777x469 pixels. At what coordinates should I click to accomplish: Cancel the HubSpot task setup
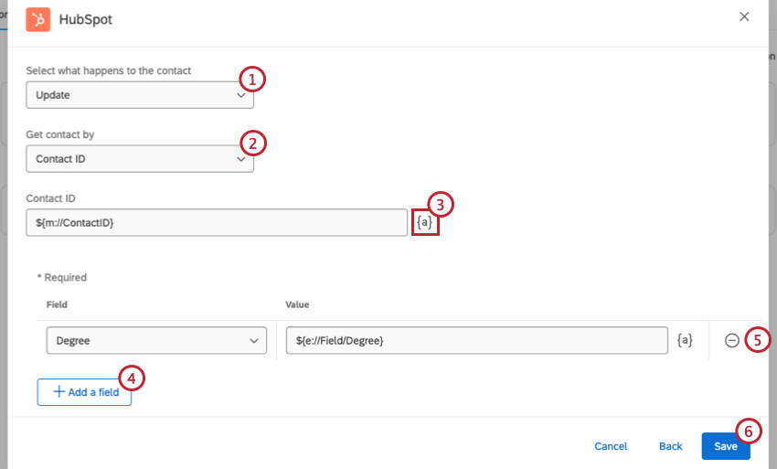[x=611, y=446]
